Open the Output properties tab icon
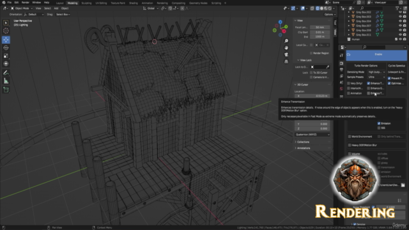Viewport: 409px width, 230px height. 341,70
